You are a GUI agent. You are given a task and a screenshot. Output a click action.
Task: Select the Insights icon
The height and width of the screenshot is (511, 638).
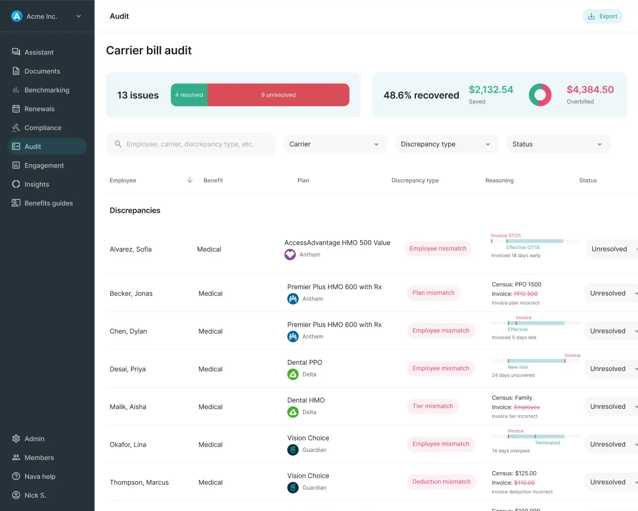[x=16, y=184]
